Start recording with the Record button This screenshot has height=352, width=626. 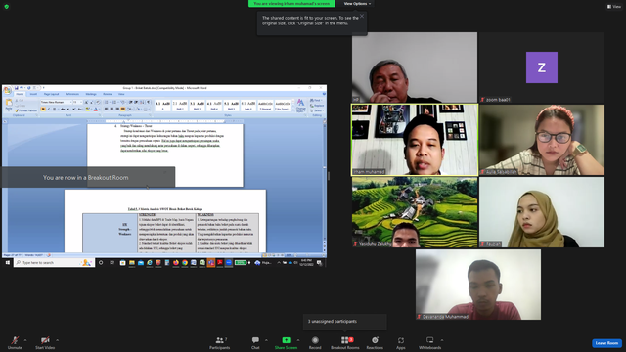(315, 342)
